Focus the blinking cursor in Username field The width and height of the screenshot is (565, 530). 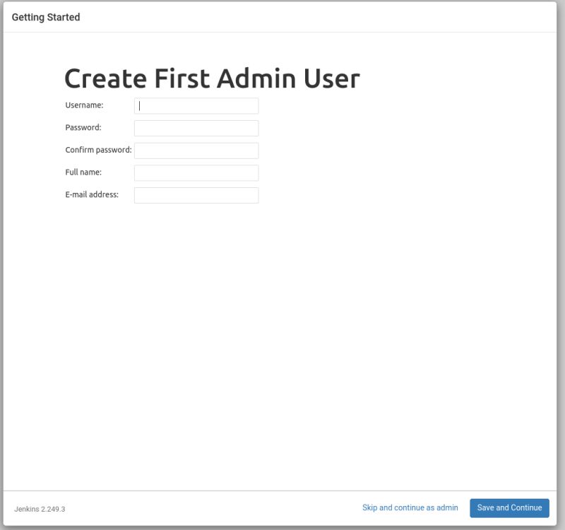click(x=141, y=106)
